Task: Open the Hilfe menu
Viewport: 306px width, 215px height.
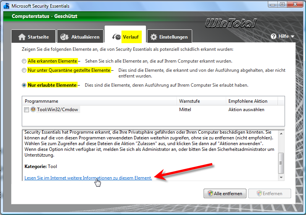Action: [x=282, y=36]
